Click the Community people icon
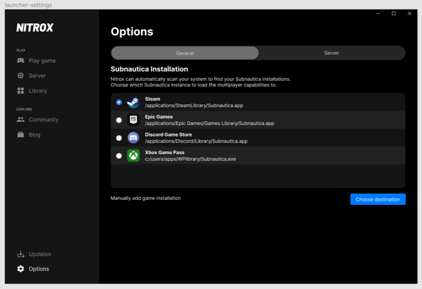 (20, 120)
